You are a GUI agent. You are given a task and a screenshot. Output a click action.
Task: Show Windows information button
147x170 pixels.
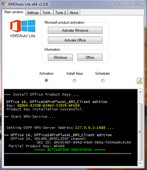click(x=60, y=57)
